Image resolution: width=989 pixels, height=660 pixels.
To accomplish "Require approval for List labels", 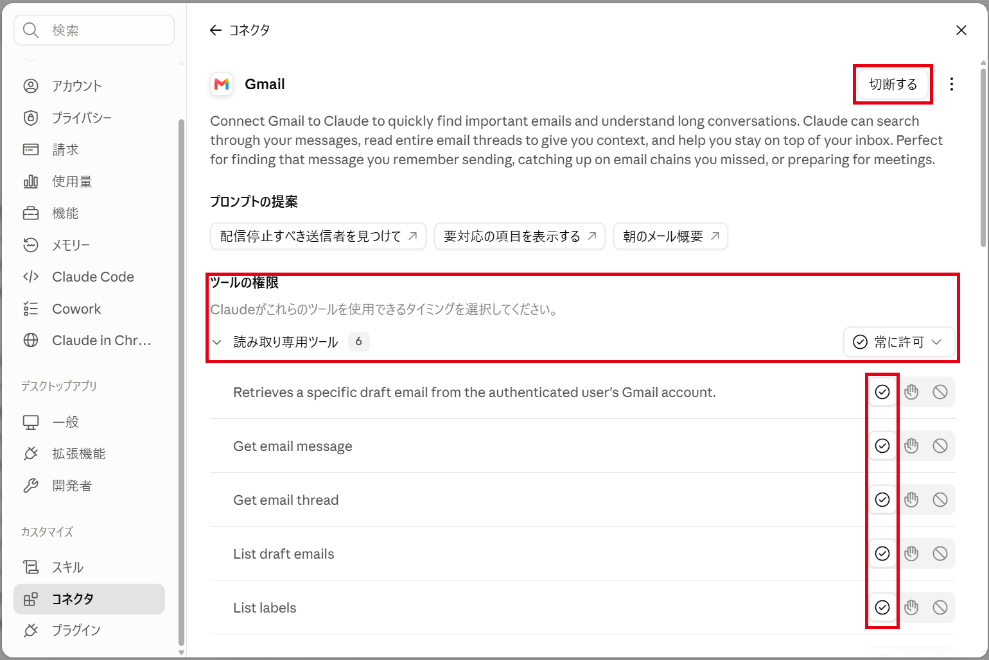I will (x=911, y=607).
